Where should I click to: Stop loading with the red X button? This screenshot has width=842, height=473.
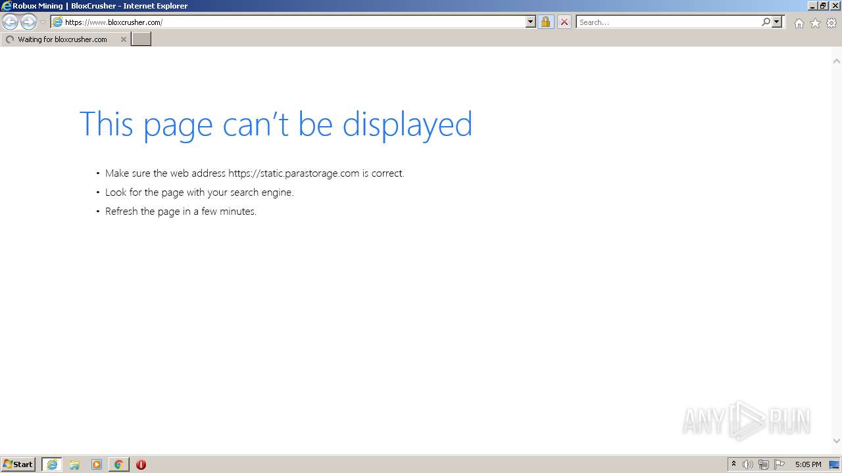(564, 22)
